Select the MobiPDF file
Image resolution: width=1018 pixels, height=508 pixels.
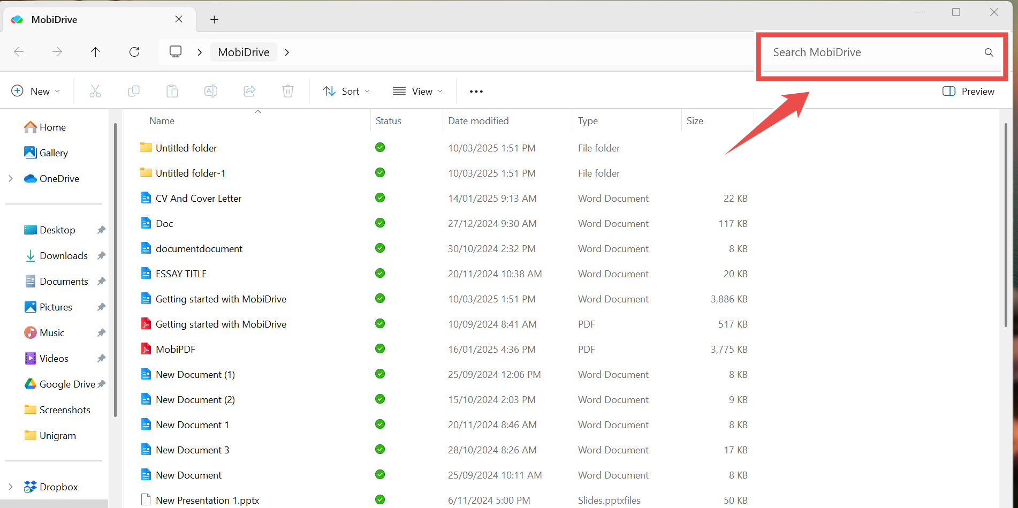point(176,350)
